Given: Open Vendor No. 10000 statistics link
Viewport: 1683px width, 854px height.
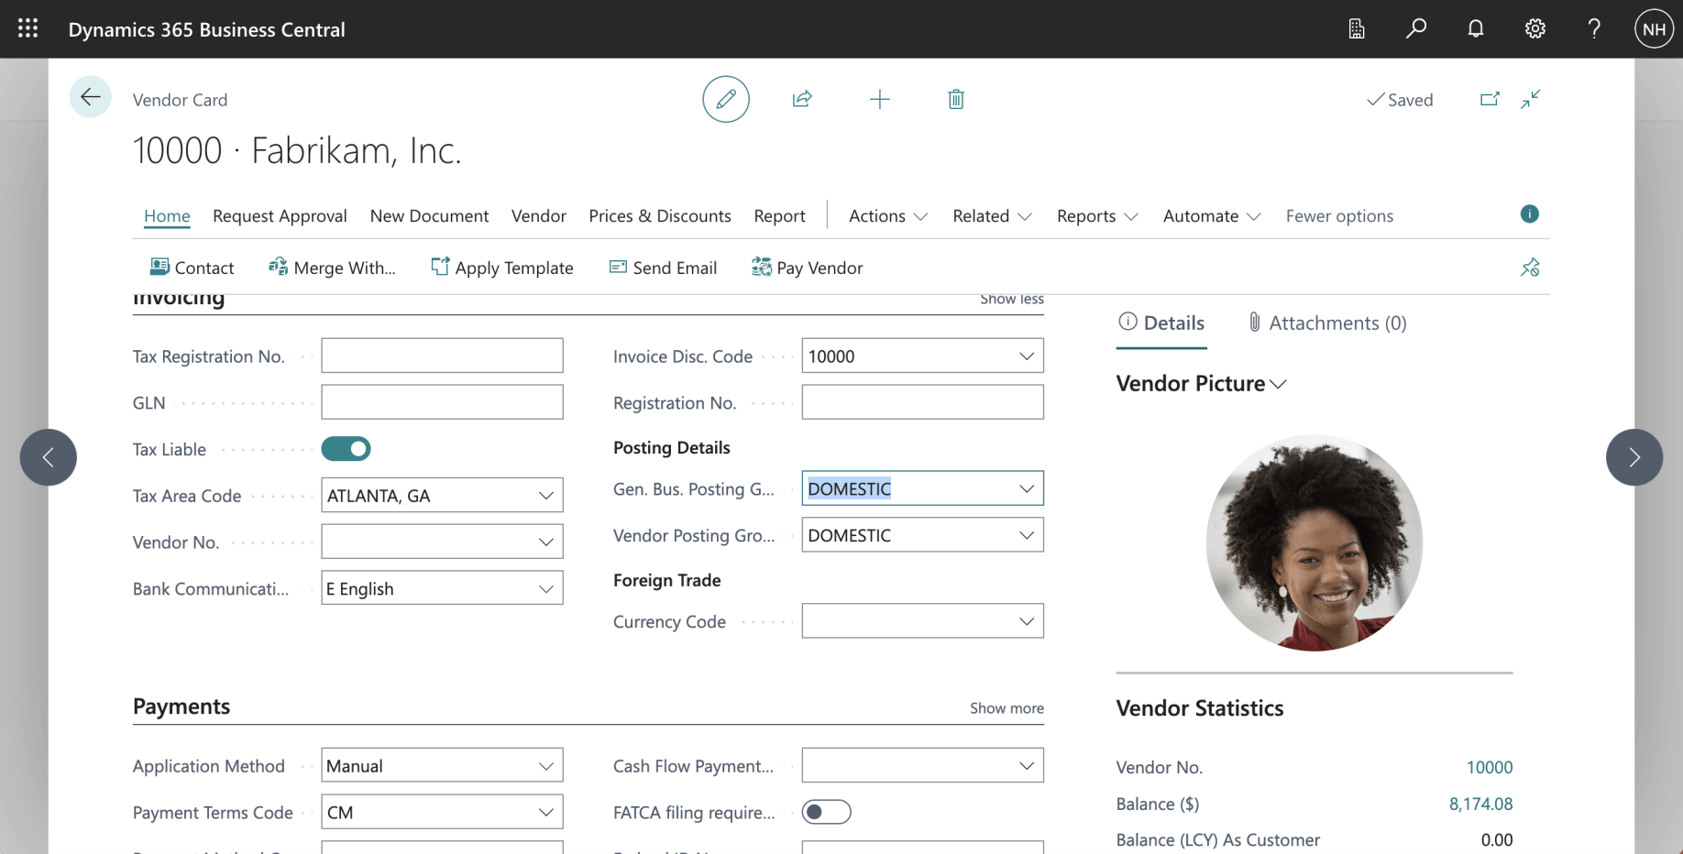Looking at the screenshot, I should [1490, 768].
